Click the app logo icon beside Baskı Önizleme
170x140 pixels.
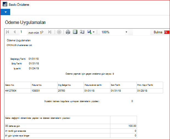(5, 4)
